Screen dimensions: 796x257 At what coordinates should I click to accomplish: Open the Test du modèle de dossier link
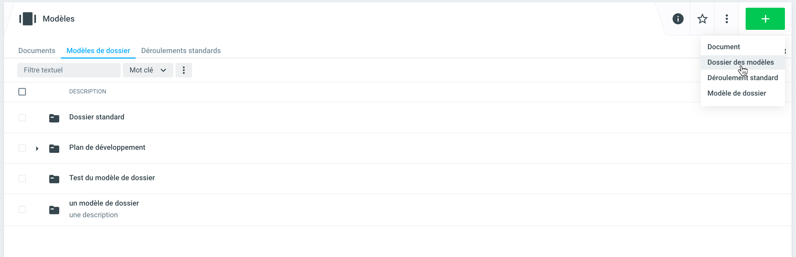(x=112, y=178)
